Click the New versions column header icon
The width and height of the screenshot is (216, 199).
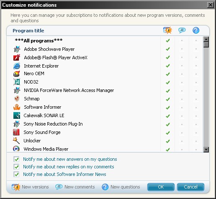click(167, 30)
